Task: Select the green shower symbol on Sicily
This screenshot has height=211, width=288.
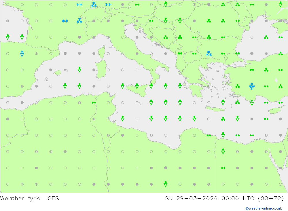Action: tap(137, 86)
